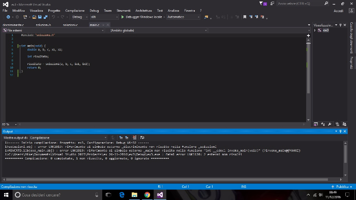Click the Cortana search box on taskbar
Viewport: 356px width, 200px height.
(57, 195)
